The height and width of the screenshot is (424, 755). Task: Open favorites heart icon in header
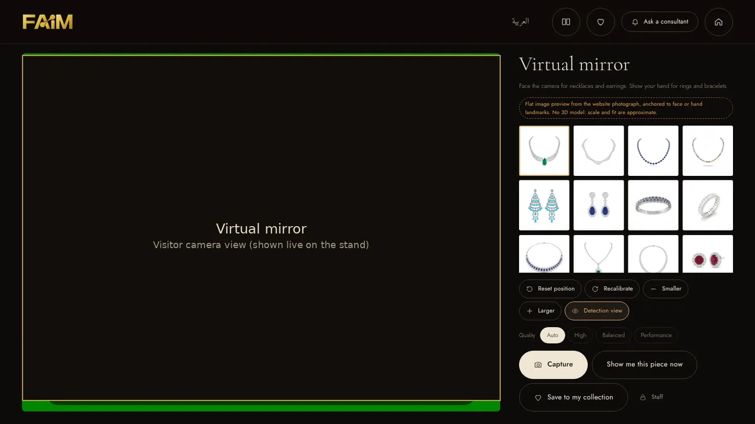point(601,22)
